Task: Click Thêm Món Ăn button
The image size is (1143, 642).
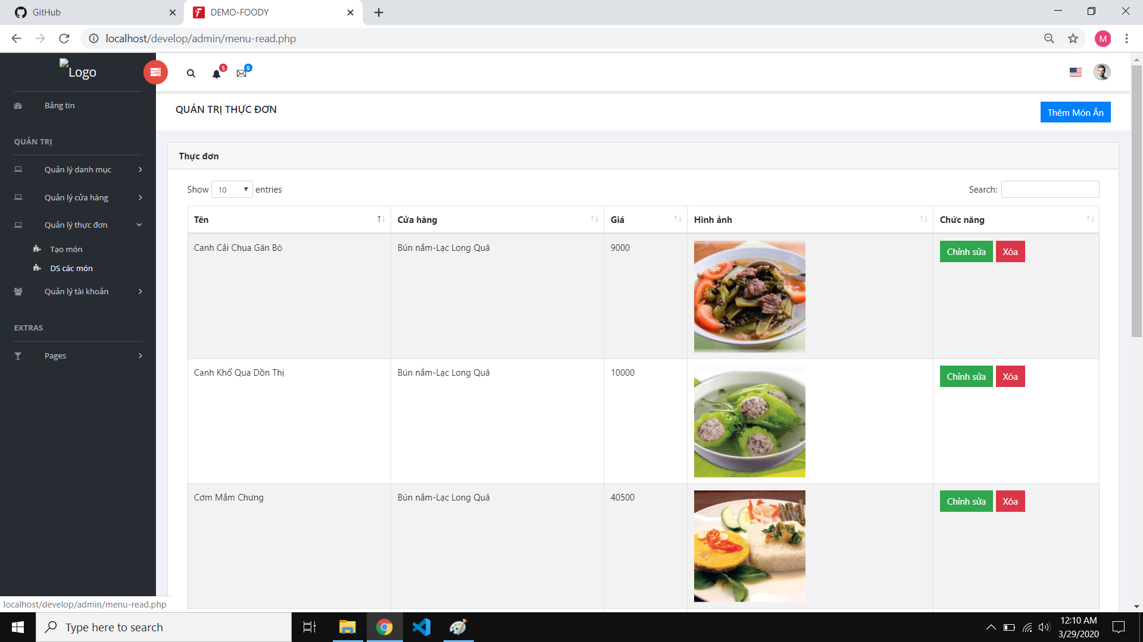Action: (1075, 112)
